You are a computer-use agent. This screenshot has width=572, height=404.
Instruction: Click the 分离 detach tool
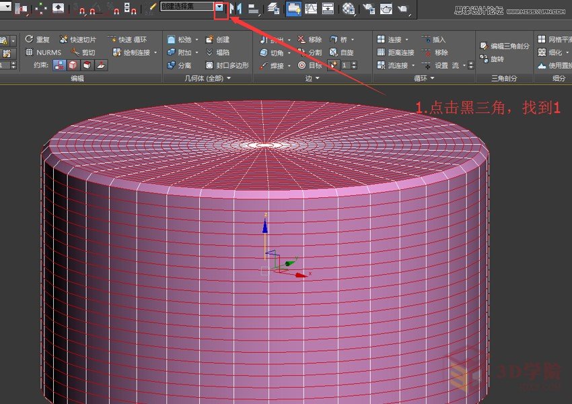click(x=179, y=65)
